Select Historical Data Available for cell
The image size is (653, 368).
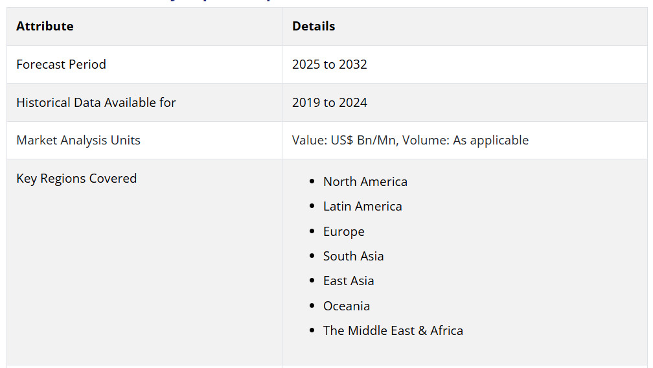(x=96, y=102)
